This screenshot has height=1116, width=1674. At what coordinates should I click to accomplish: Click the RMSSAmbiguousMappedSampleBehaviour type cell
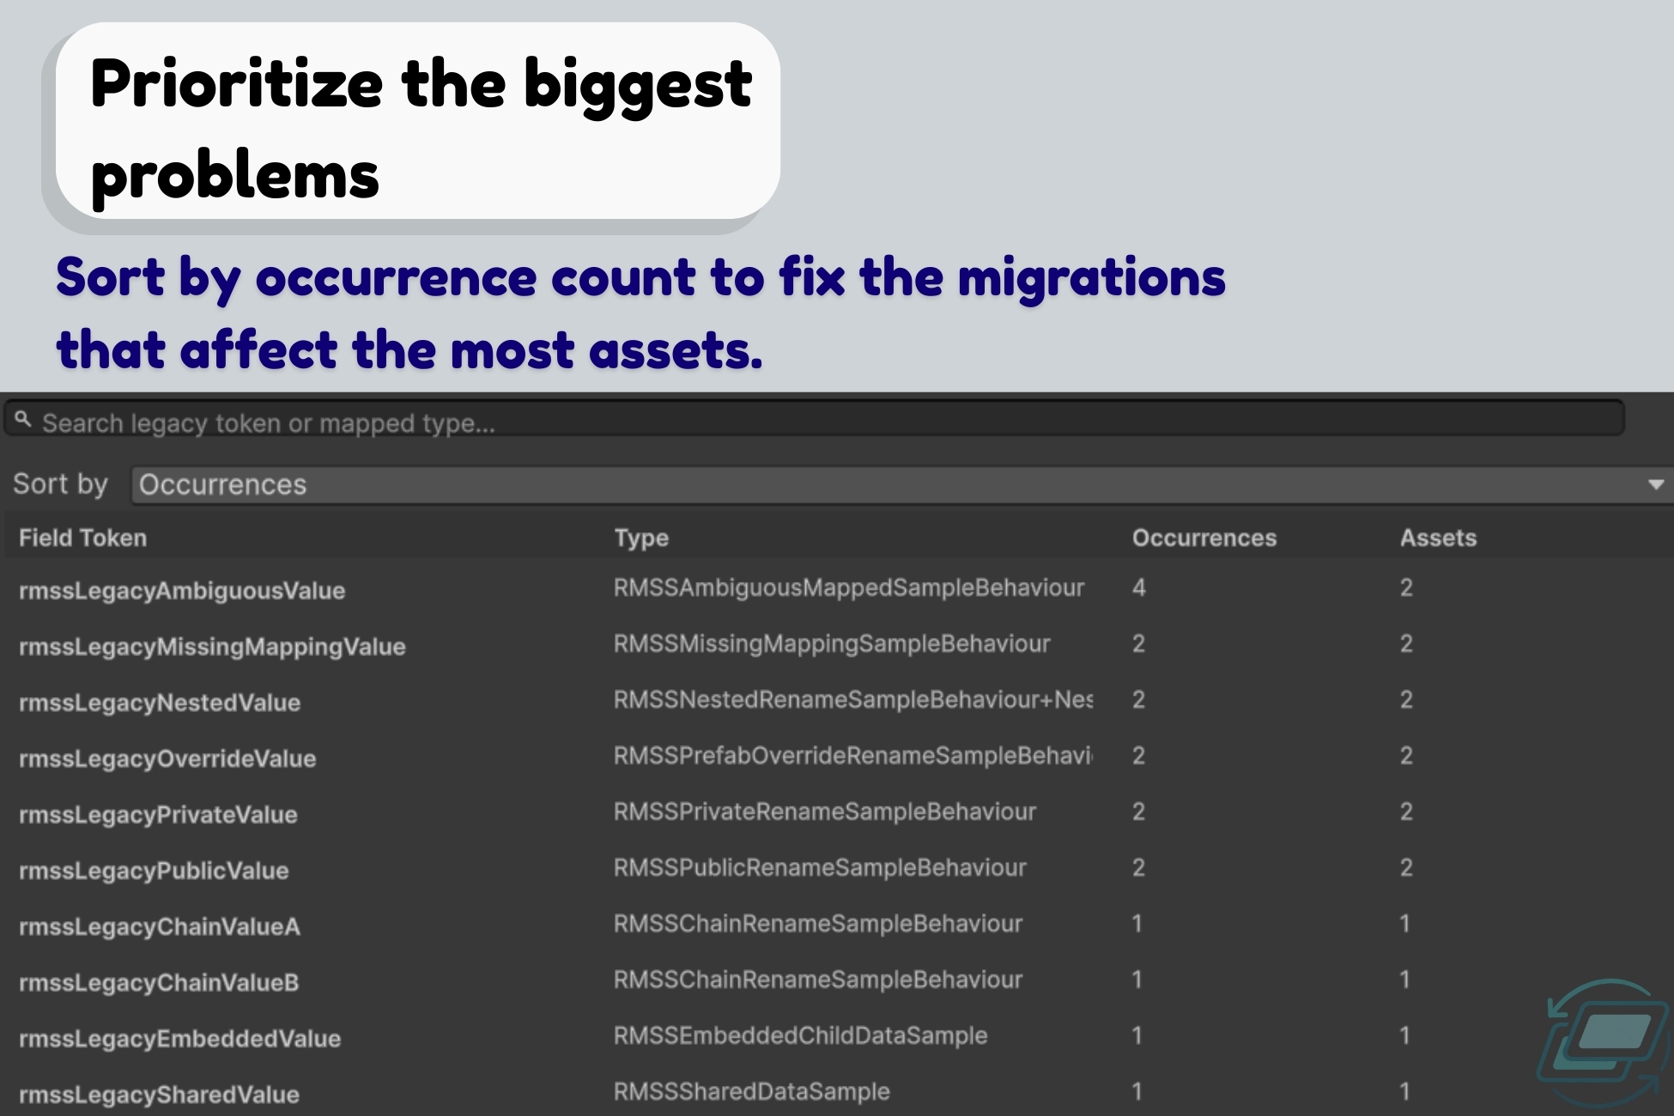tap(848, 588)
